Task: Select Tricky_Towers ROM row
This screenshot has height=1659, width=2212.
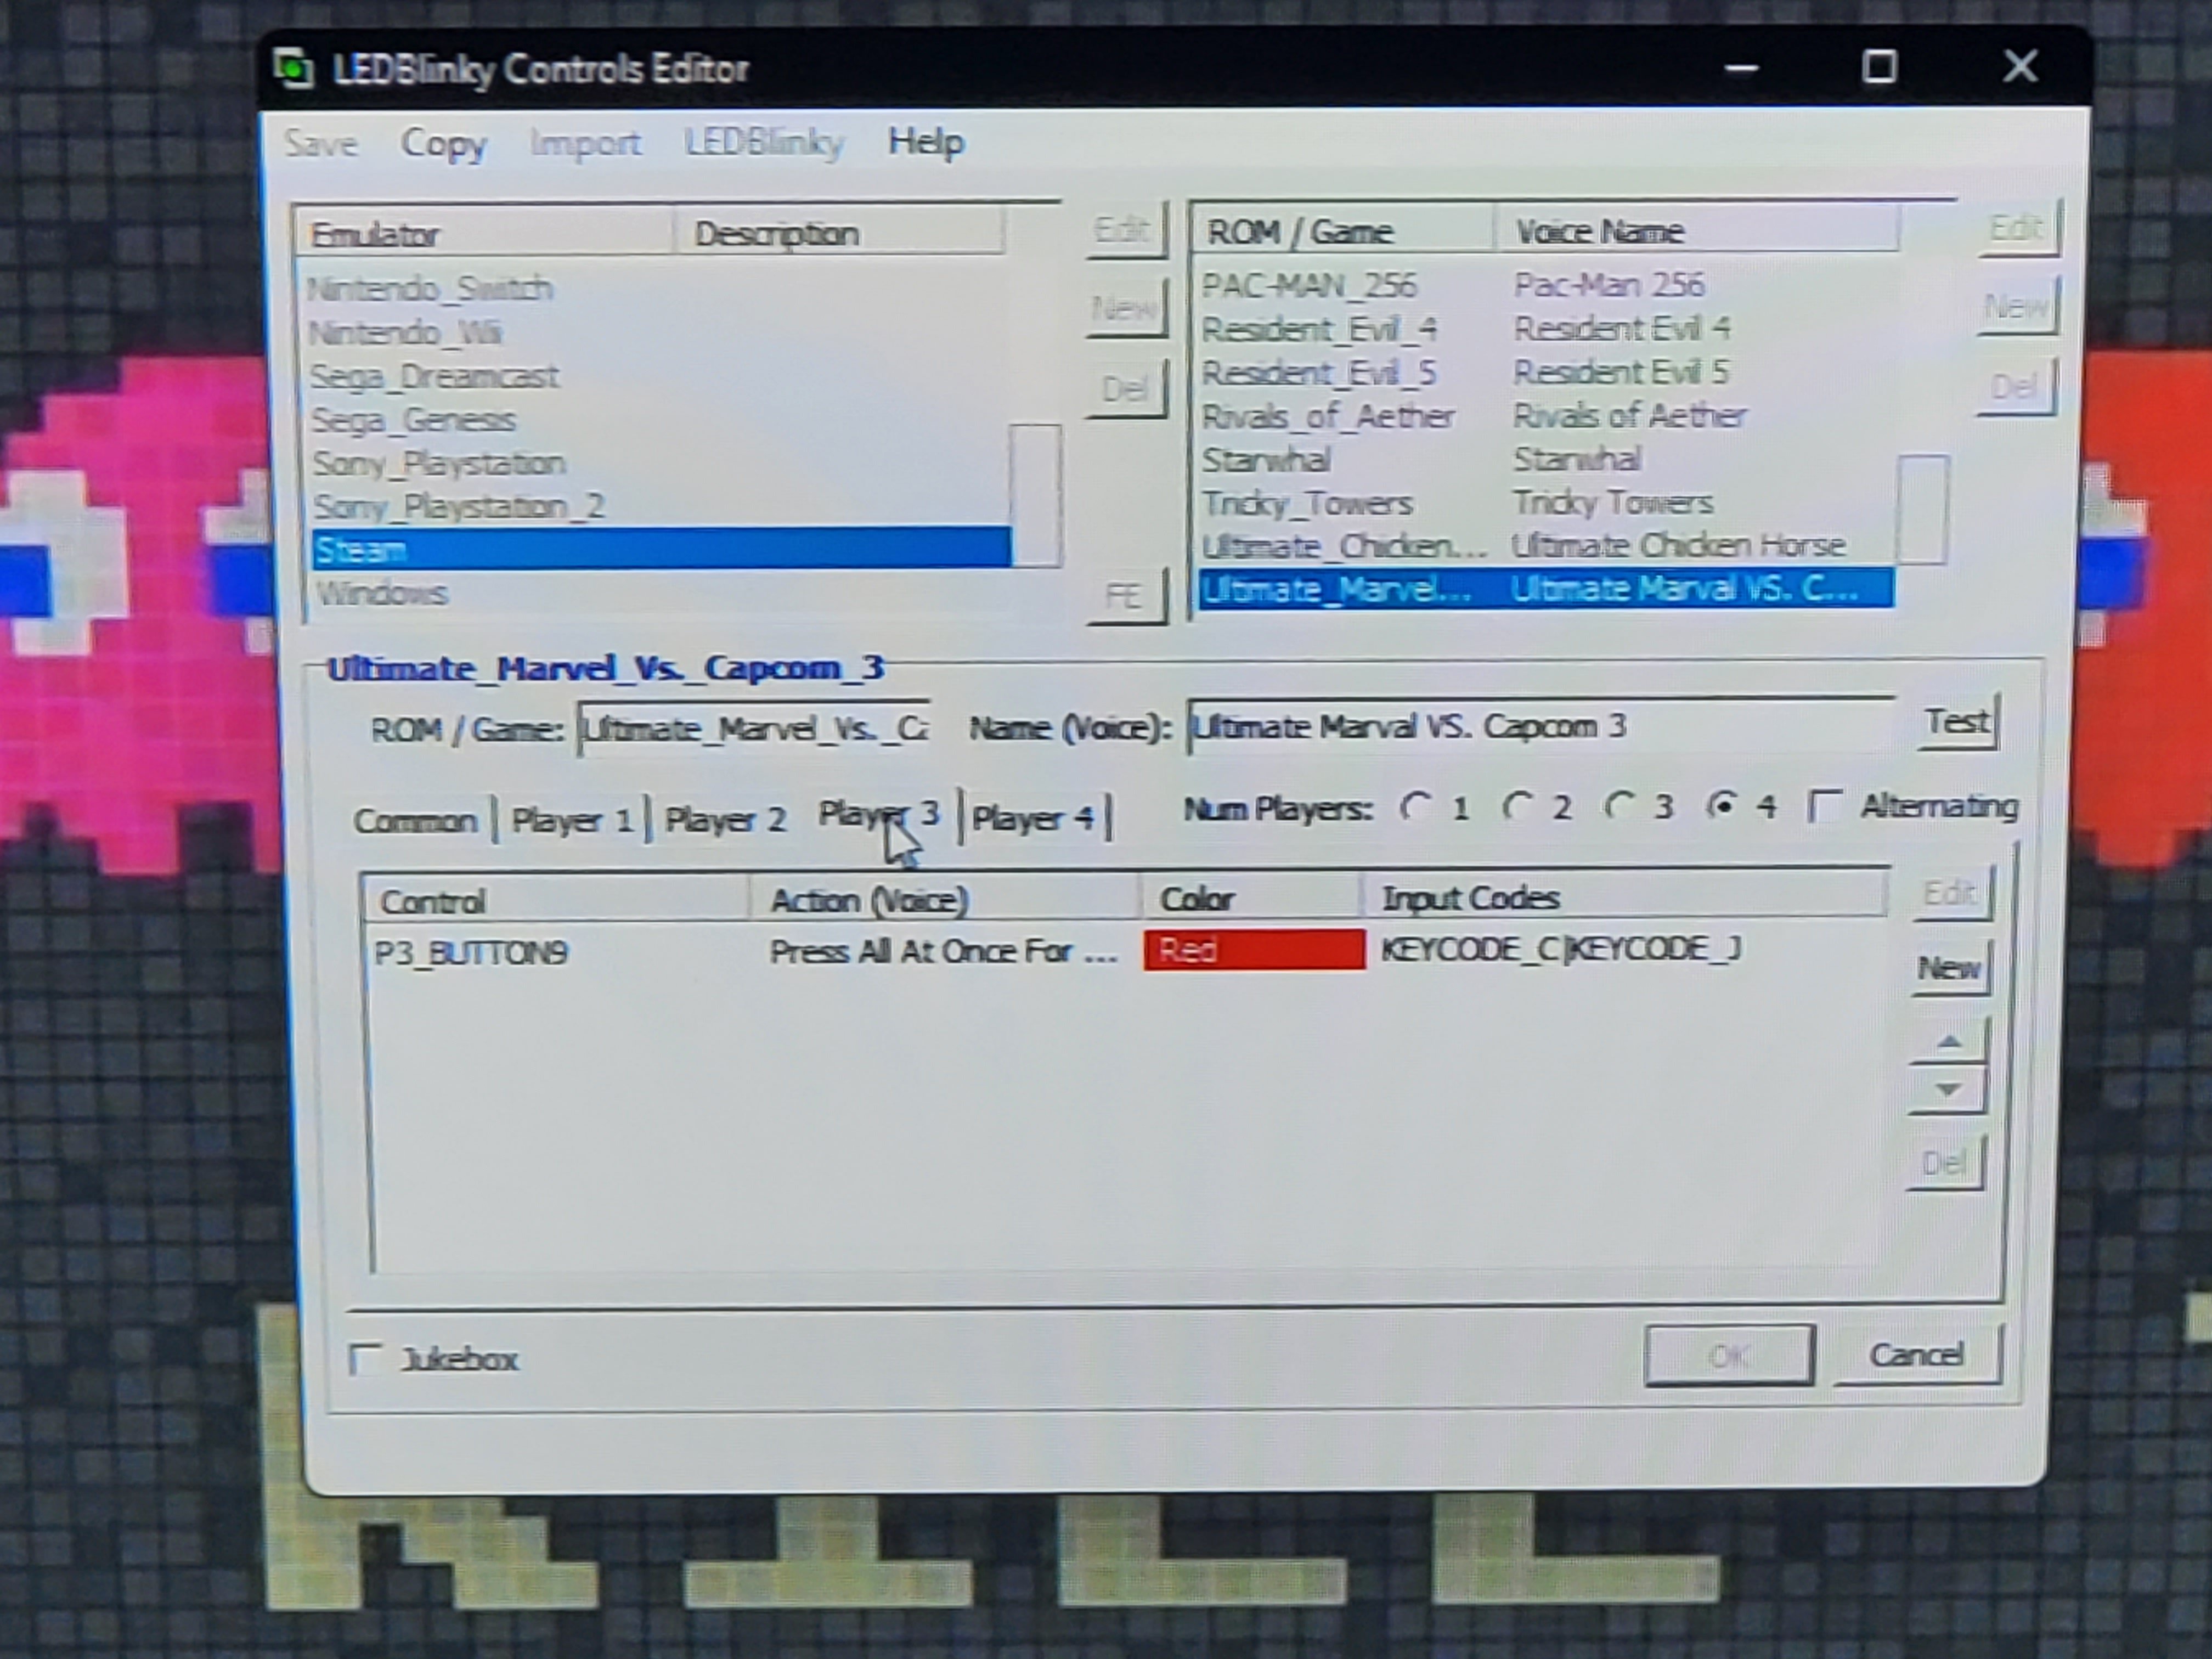Action: [1546, 502]
